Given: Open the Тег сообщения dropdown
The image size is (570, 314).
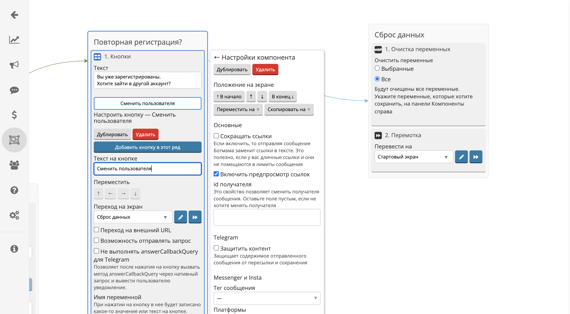Looking at the screenshot, I should point(267,298).
